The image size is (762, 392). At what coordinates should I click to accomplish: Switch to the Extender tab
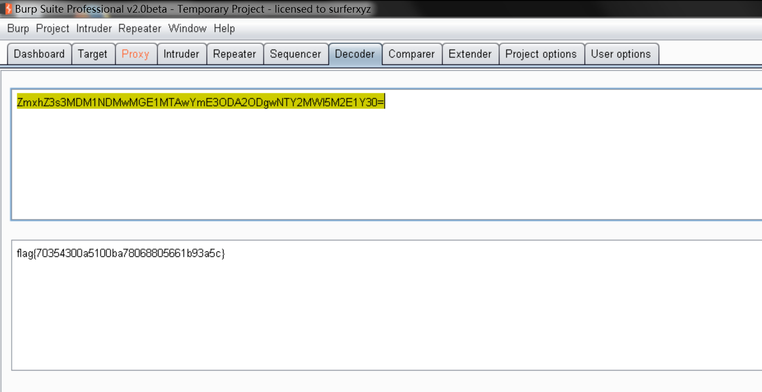point(470,54)
